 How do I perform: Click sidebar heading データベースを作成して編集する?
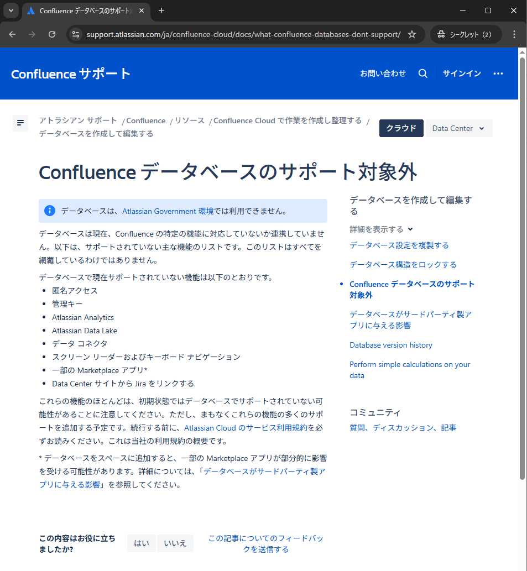[410, 206]
